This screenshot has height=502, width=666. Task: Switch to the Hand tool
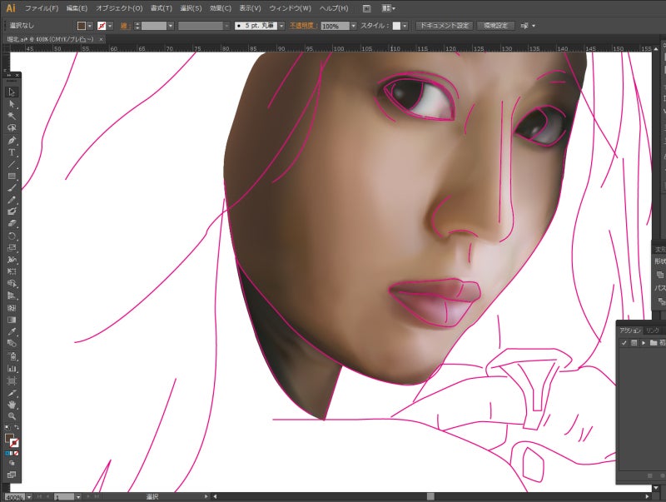[x=12, y=404]
